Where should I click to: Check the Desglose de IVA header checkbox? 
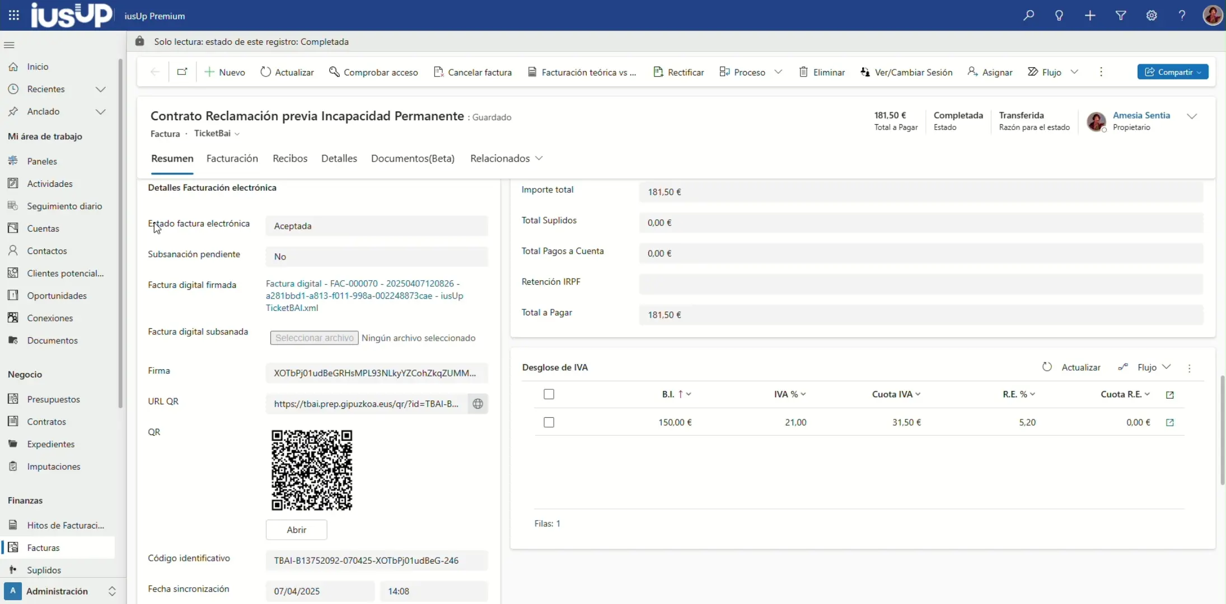pyautogui.click(x=549, y=394)
